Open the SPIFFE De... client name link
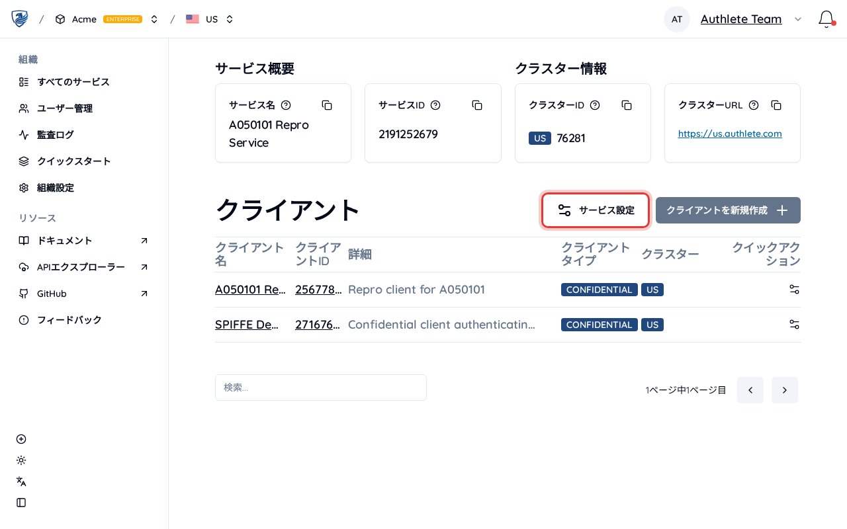 click(247, 325)
